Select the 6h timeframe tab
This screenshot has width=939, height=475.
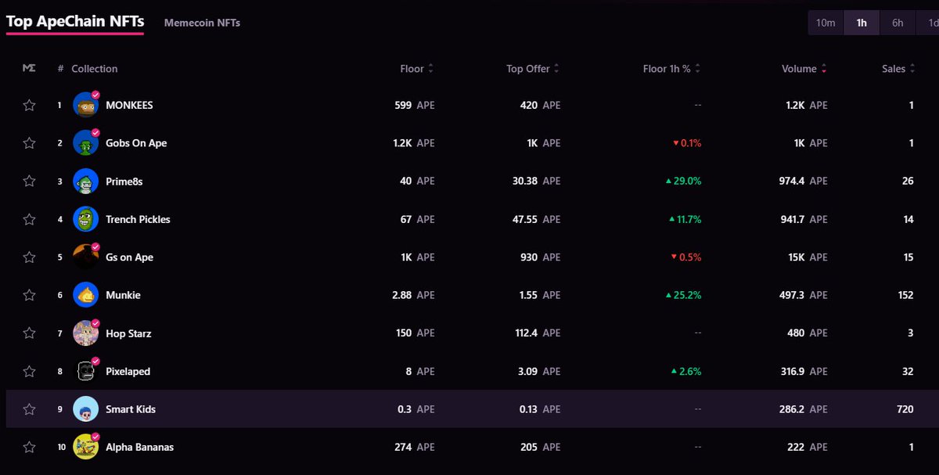click(x=898, y=23)
